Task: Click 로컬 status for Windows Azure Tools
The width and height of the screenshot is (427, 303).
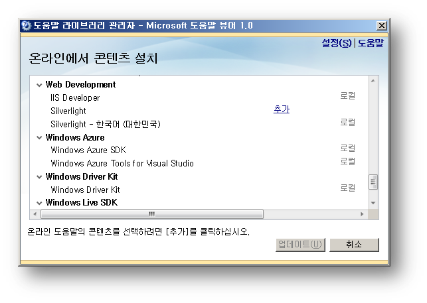Action: tap(348, 161)
